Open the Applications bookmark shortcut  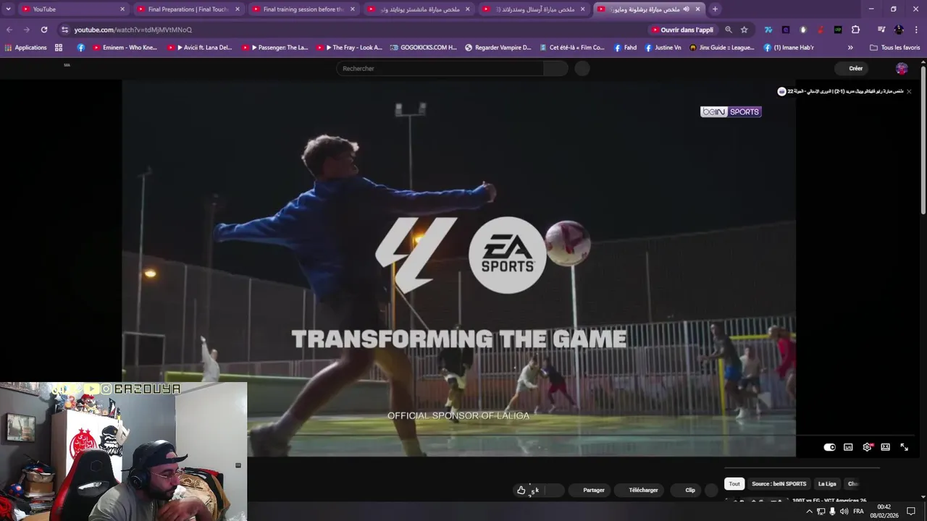tap(25, 48)
